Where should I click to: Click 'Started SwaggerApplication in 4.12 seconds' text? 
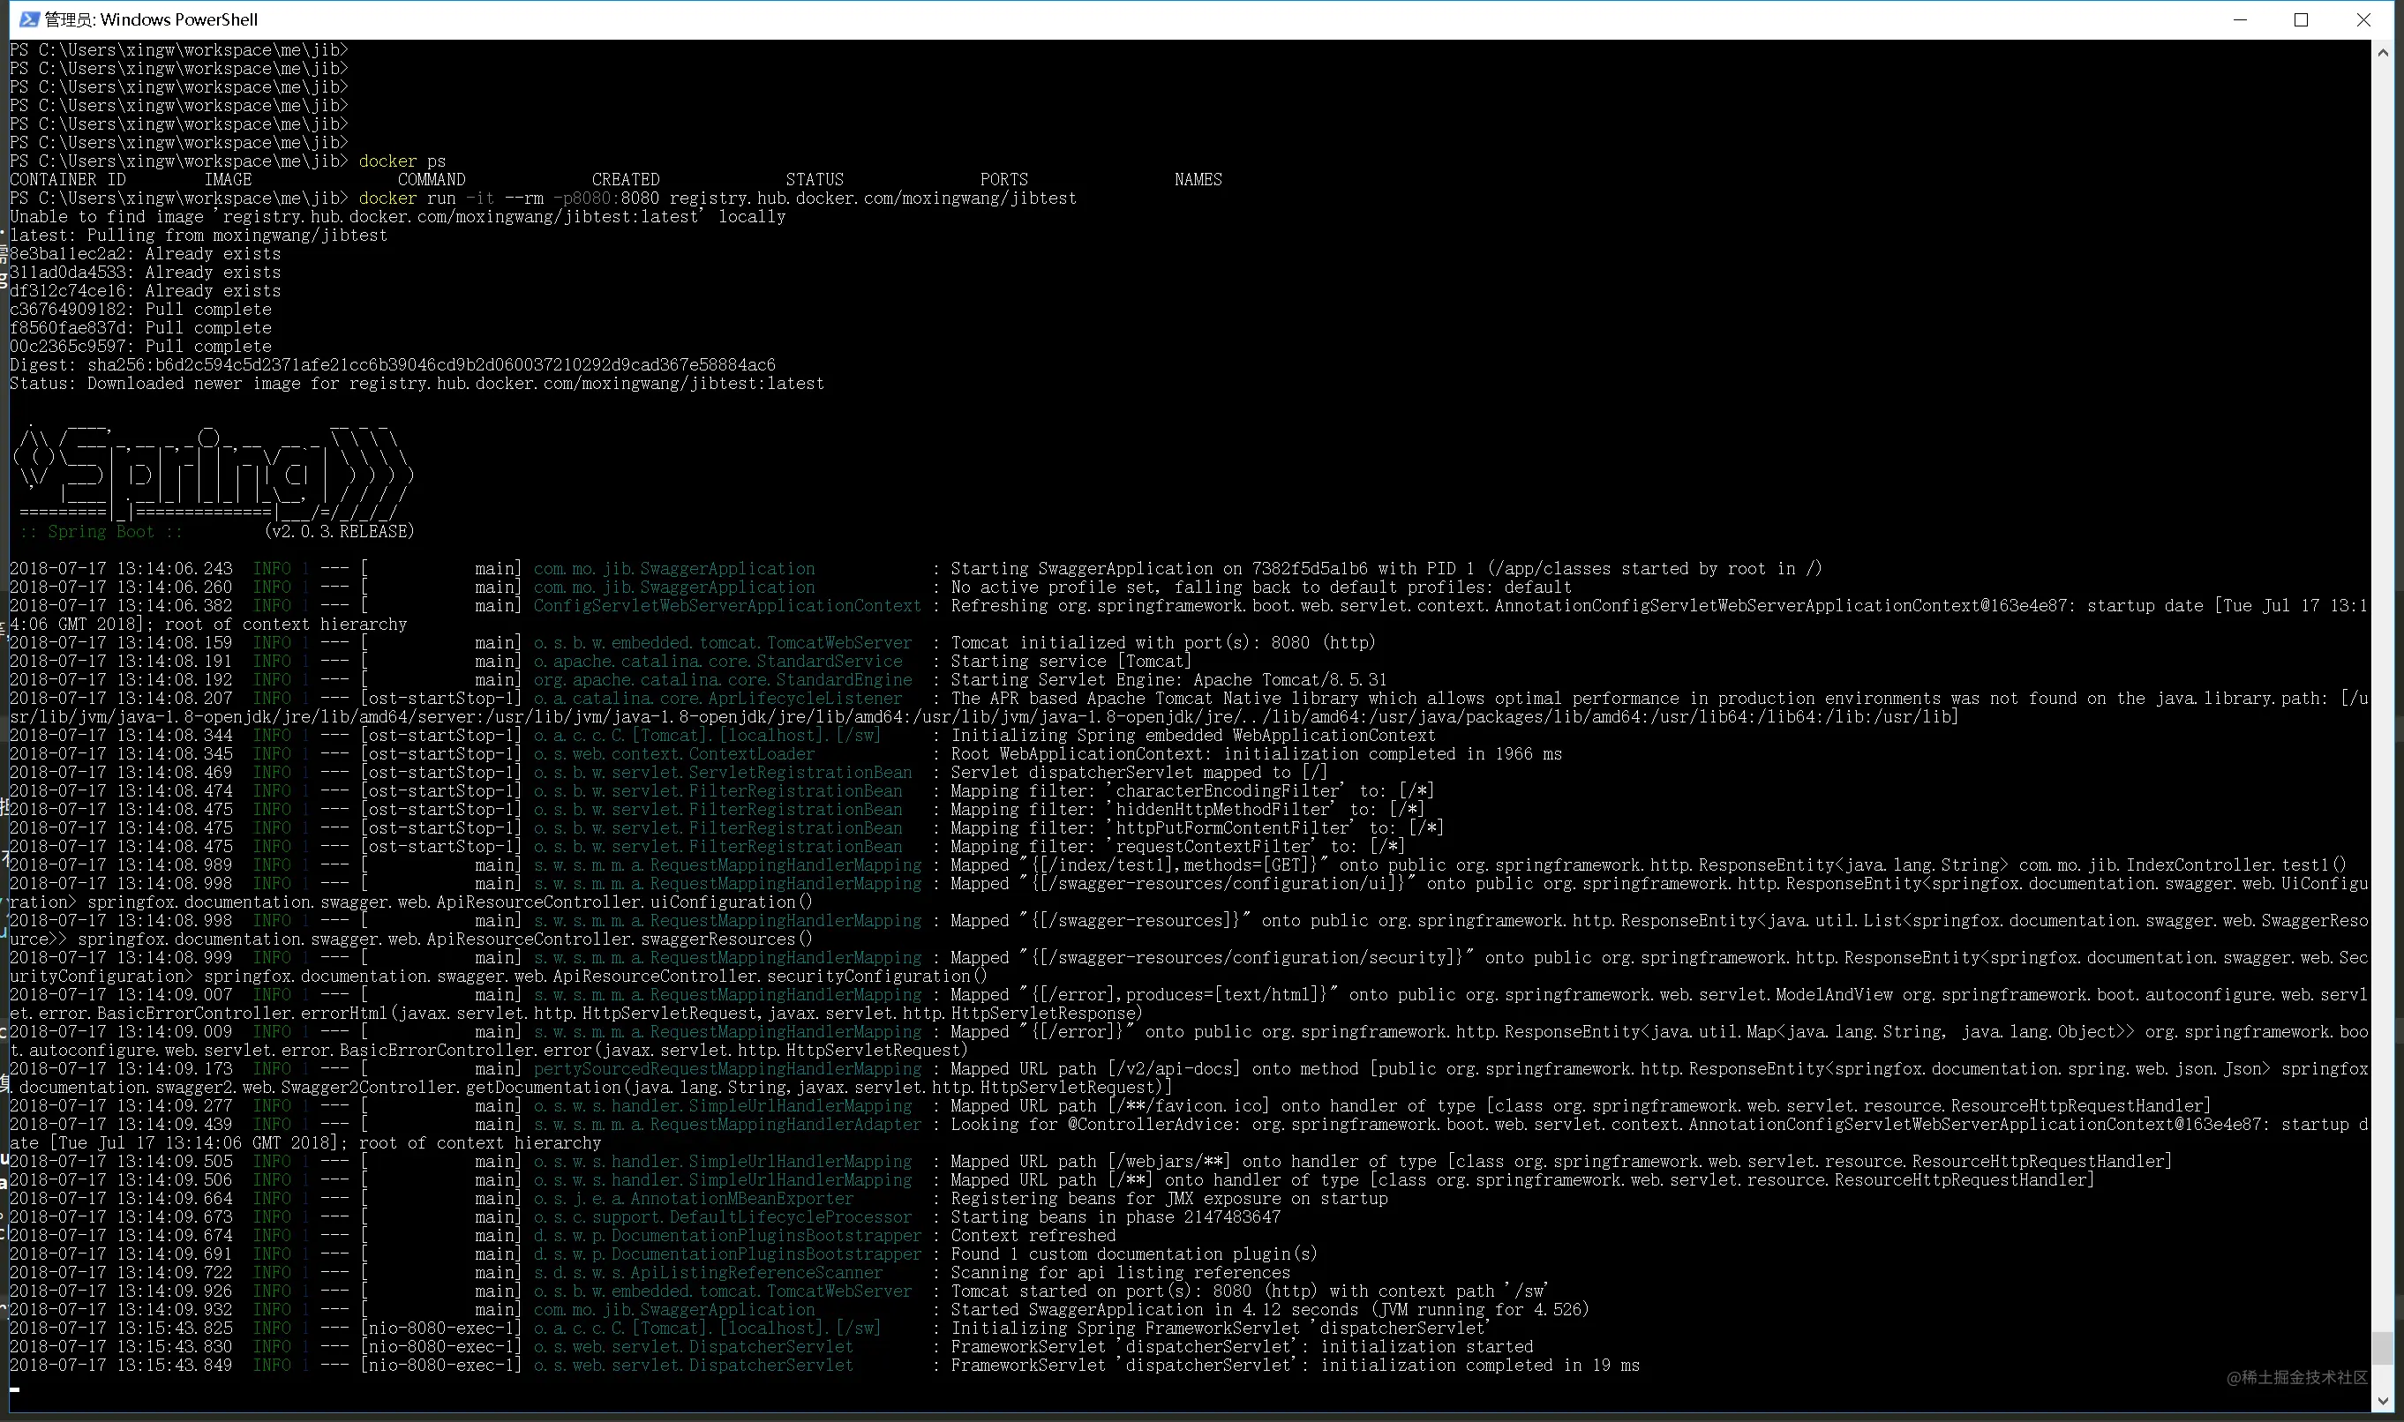pyautogui.click(x=1153, y=1310)
